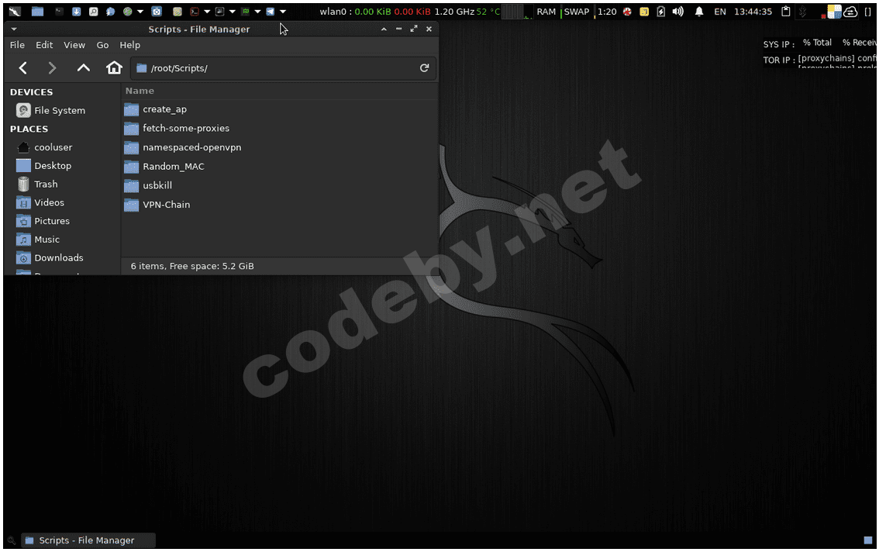This screenshot has height=552, width=879.
Task: Click status bar text '6 items, Free space'
Action: coord(192,266)
